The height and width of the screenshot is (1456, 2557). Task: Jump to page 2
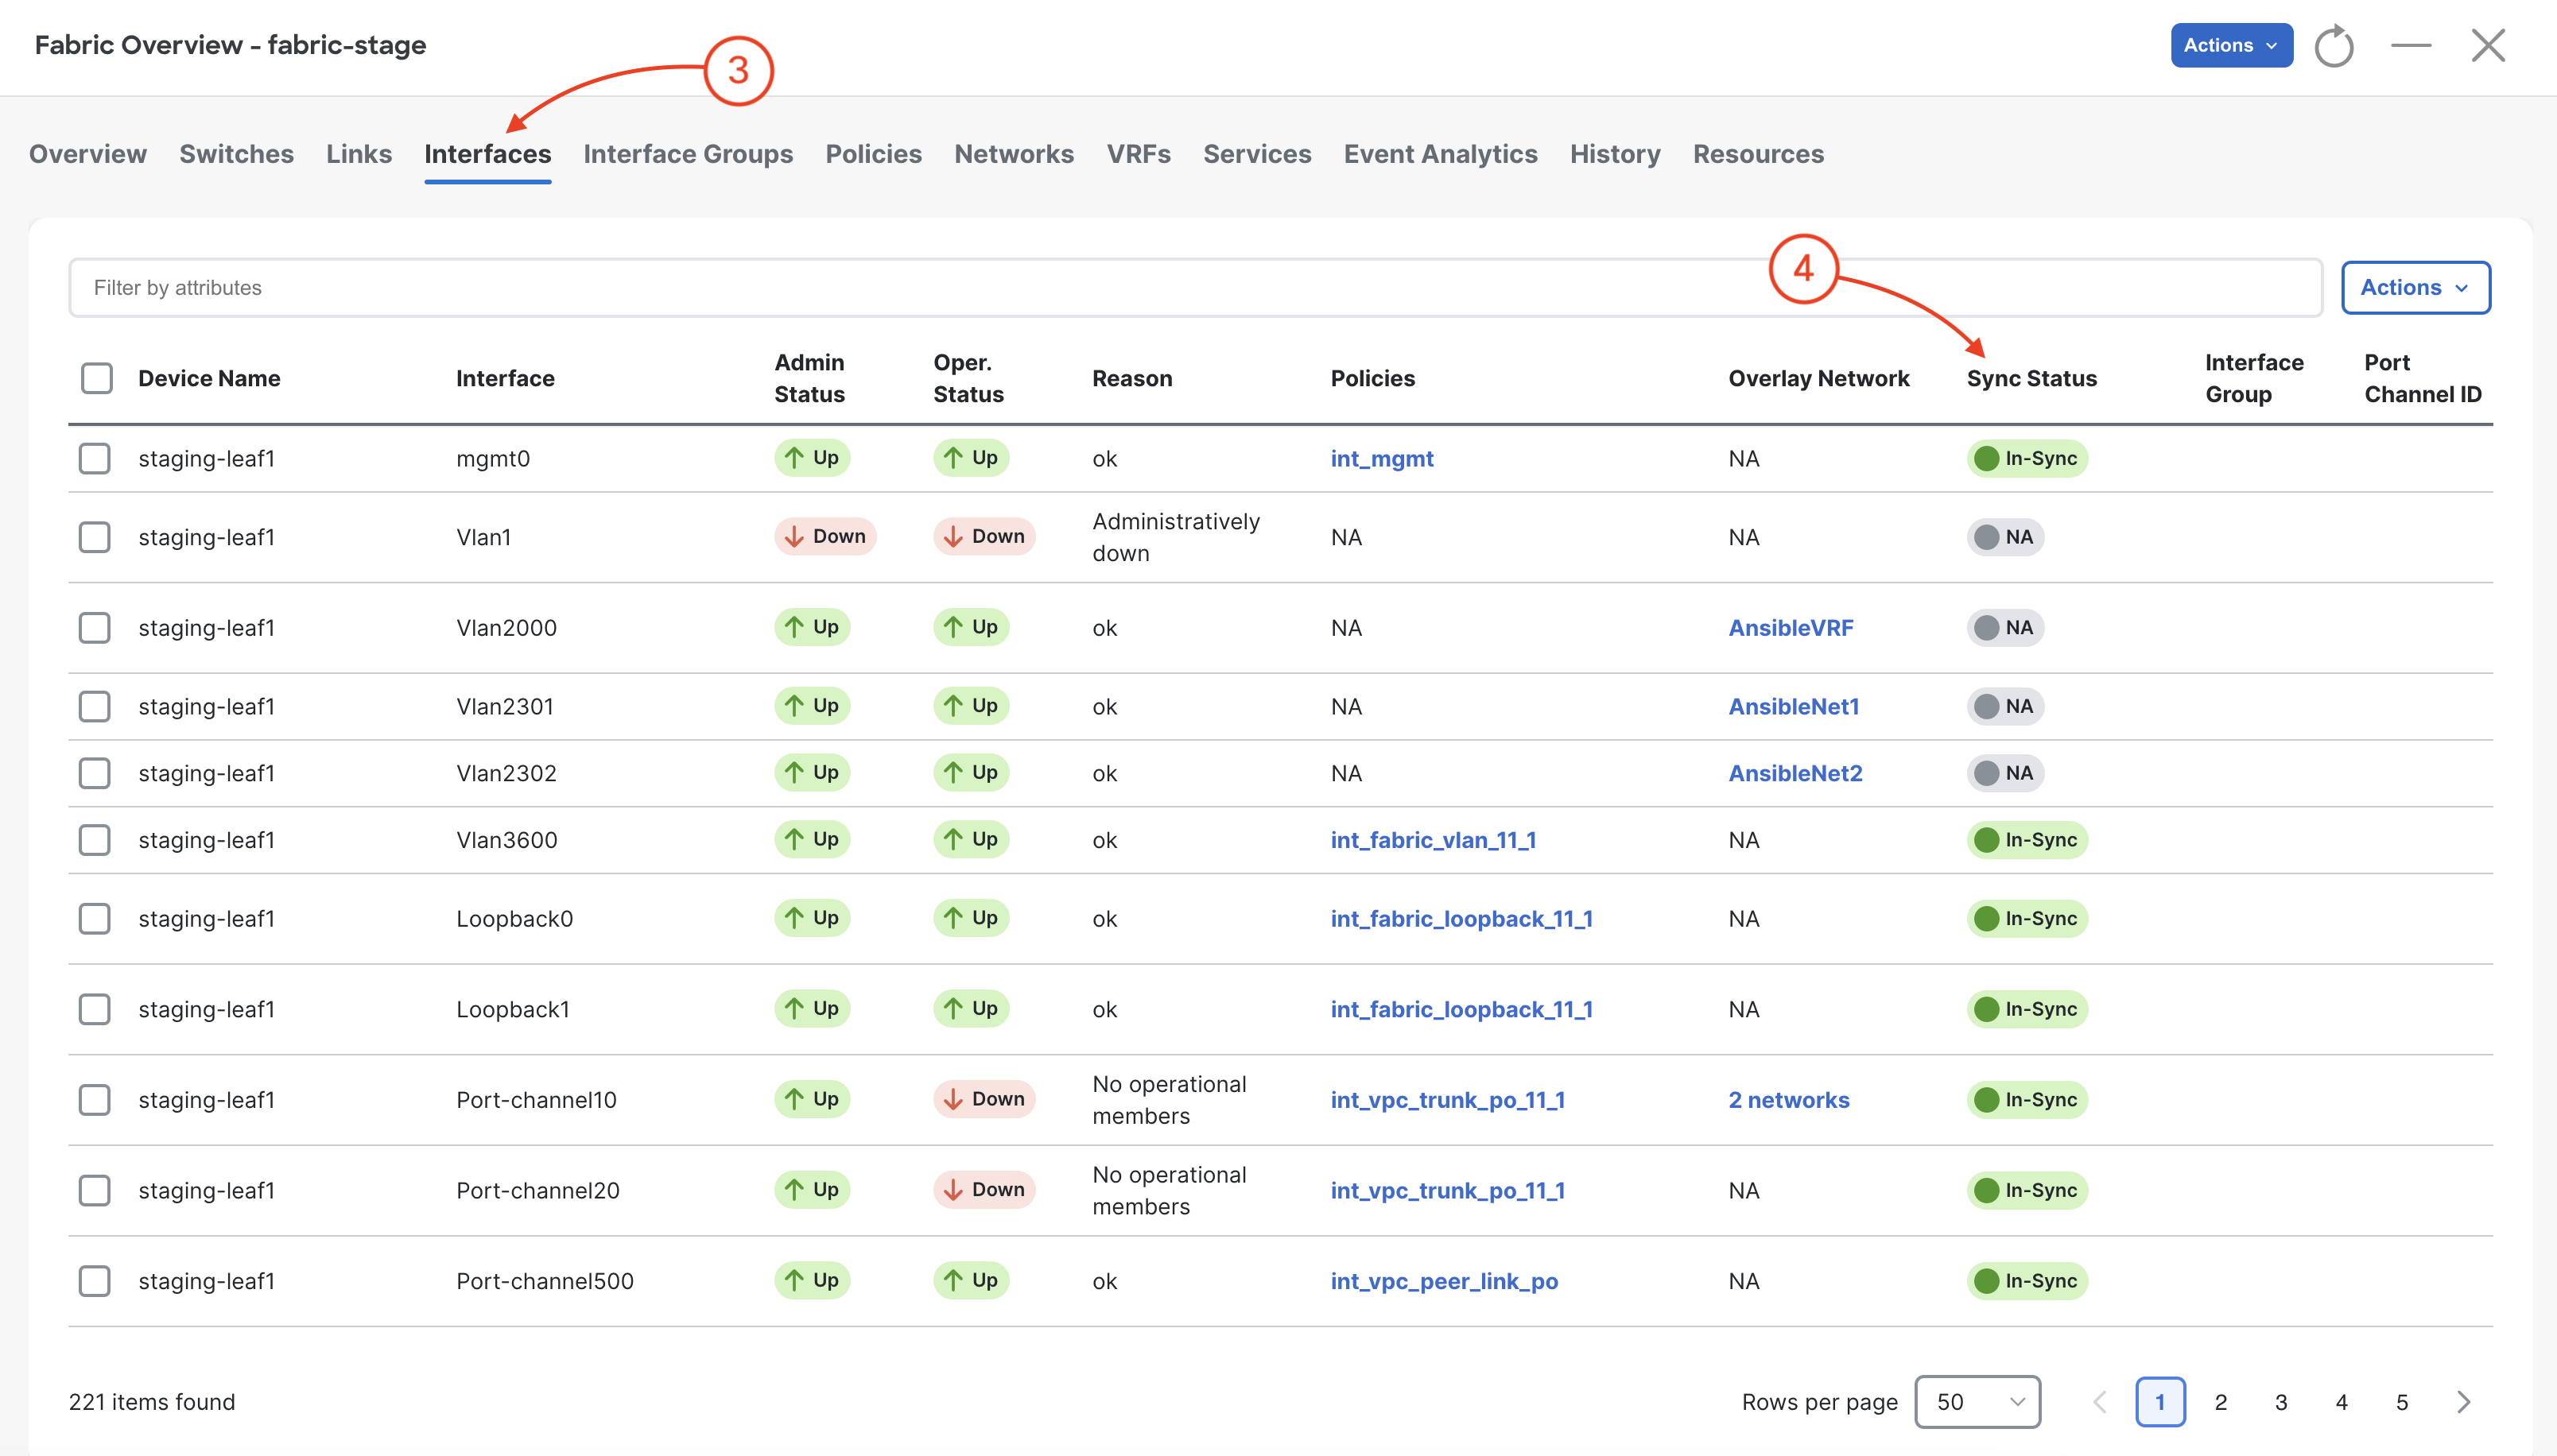(2221, 1402)
